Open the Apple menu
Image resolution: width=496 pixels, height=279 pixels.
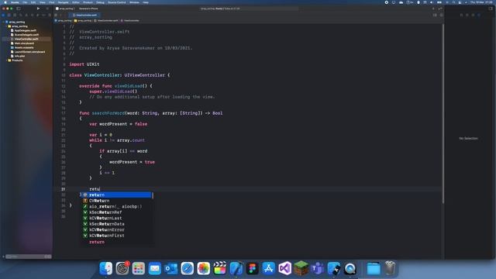(x=5, y=2)
